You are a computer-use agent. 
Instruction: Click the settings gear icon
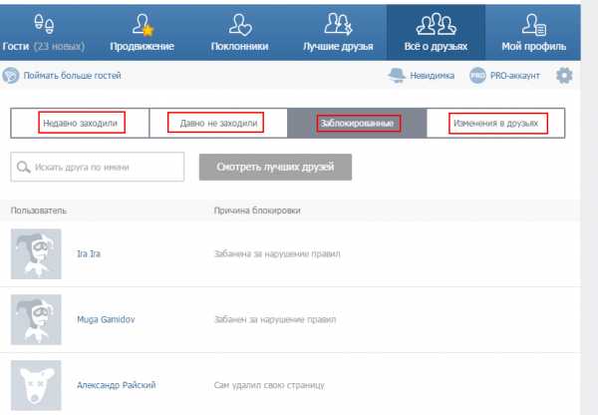[564, 75]
